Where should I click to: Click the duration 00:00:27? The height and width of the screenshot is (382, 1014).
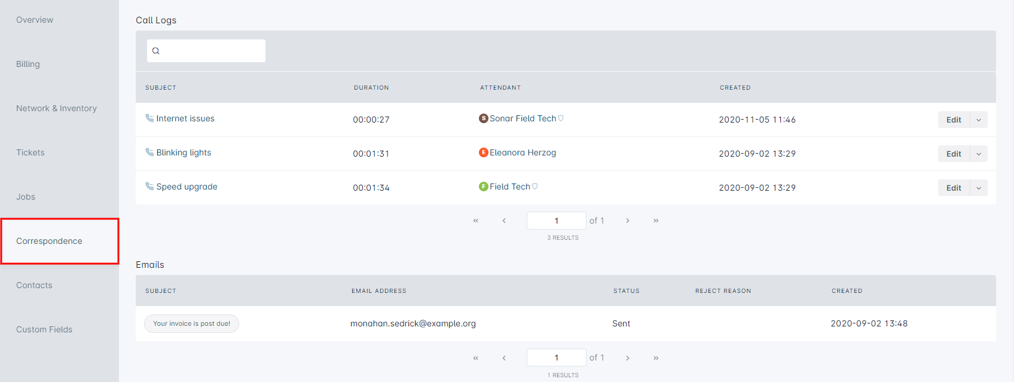[371, 120]
